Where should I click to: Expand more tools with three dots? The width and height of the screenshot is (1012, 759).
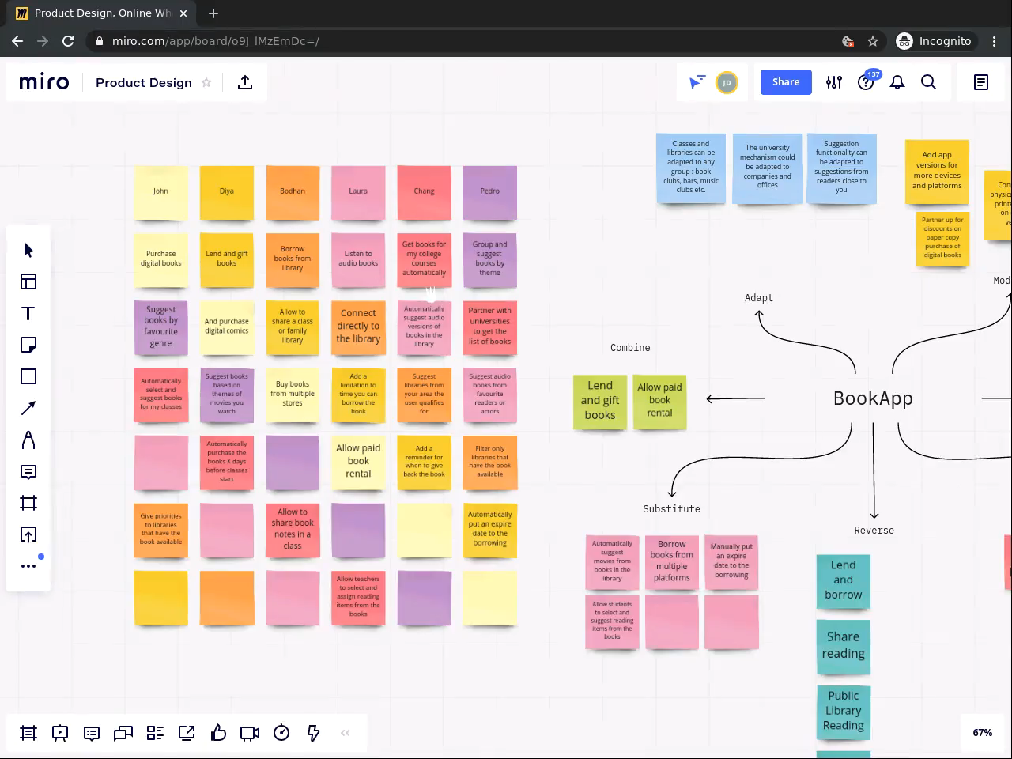click(x=28, y=566)
